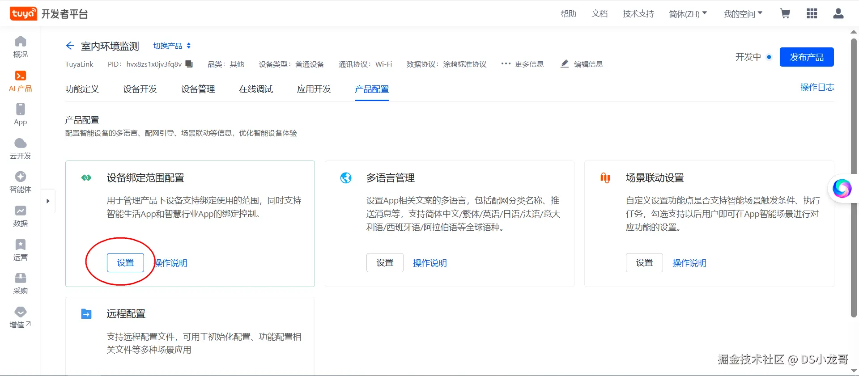Viewport: 859px width, 376px height.
Task: Click the 发布产品 button
Action: pyautogui.click(x=807, y=57)
